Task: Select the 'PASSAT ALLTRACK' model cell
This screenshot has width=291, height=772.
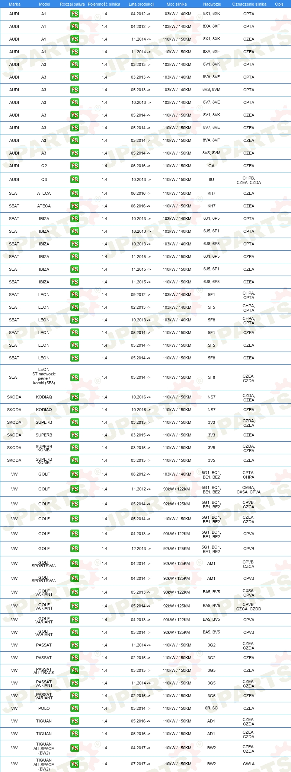Action: (x=44, y=671)
